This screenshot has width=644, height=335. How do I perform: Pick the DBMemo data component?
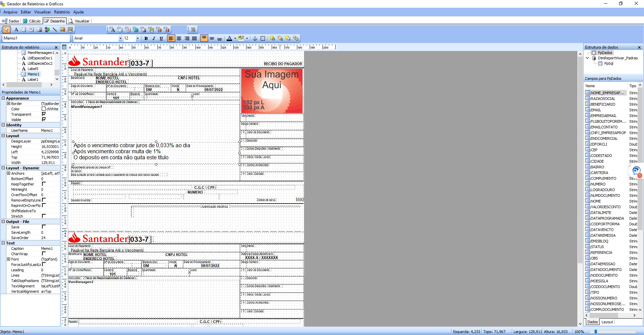tap(120, 30)
